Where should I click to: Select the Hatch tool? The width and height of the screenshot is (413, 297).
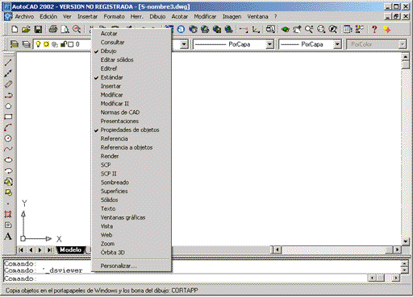pyautogui.click(x=8, y=214)
